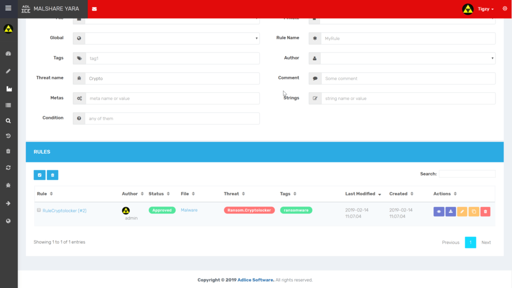The image size is (512, 288).
Task: Open the dashboard icon in the sidebar
Action: 8,53
